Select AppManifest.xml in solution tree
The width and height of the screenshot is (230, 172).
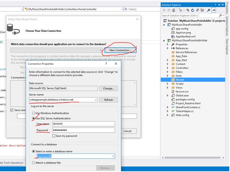(x=186, y=37)
